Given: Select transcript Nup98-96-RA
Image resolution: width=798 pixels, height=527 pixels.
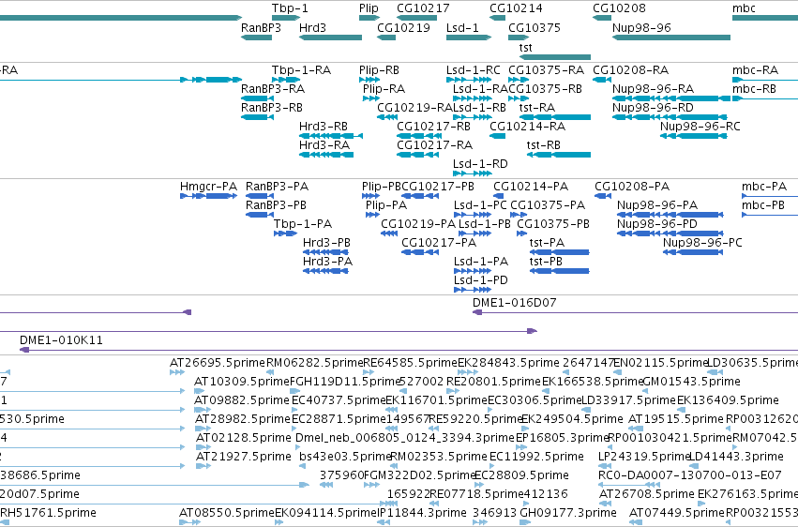Looking at the screenshot, I should pyautogui.click(x=671, y=98).
